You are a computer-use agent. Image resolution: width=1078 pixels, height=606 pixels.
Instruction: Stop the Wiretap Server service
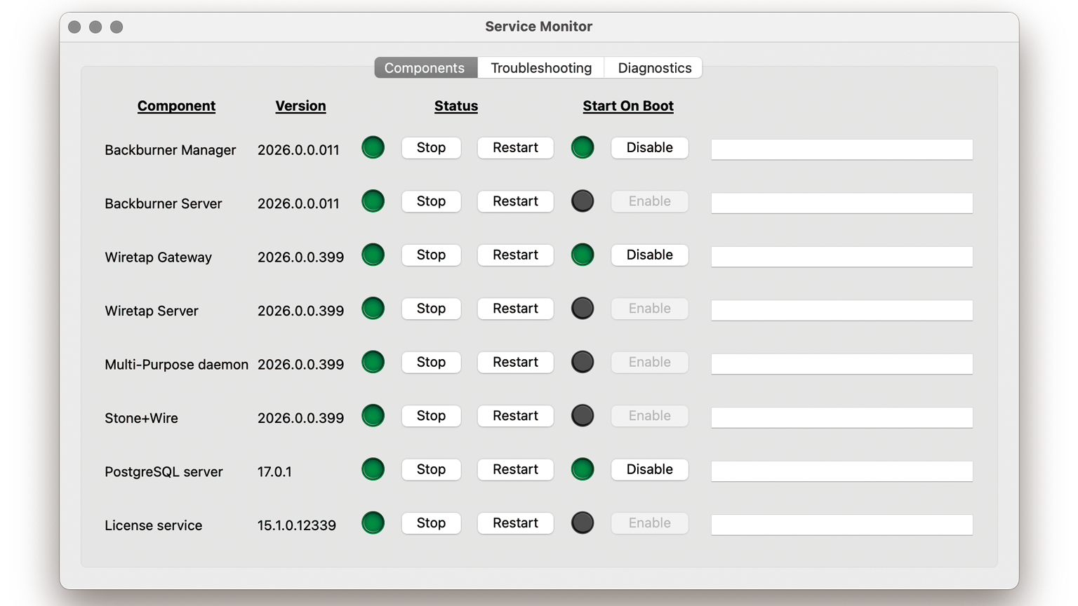(x=431, y=309)
